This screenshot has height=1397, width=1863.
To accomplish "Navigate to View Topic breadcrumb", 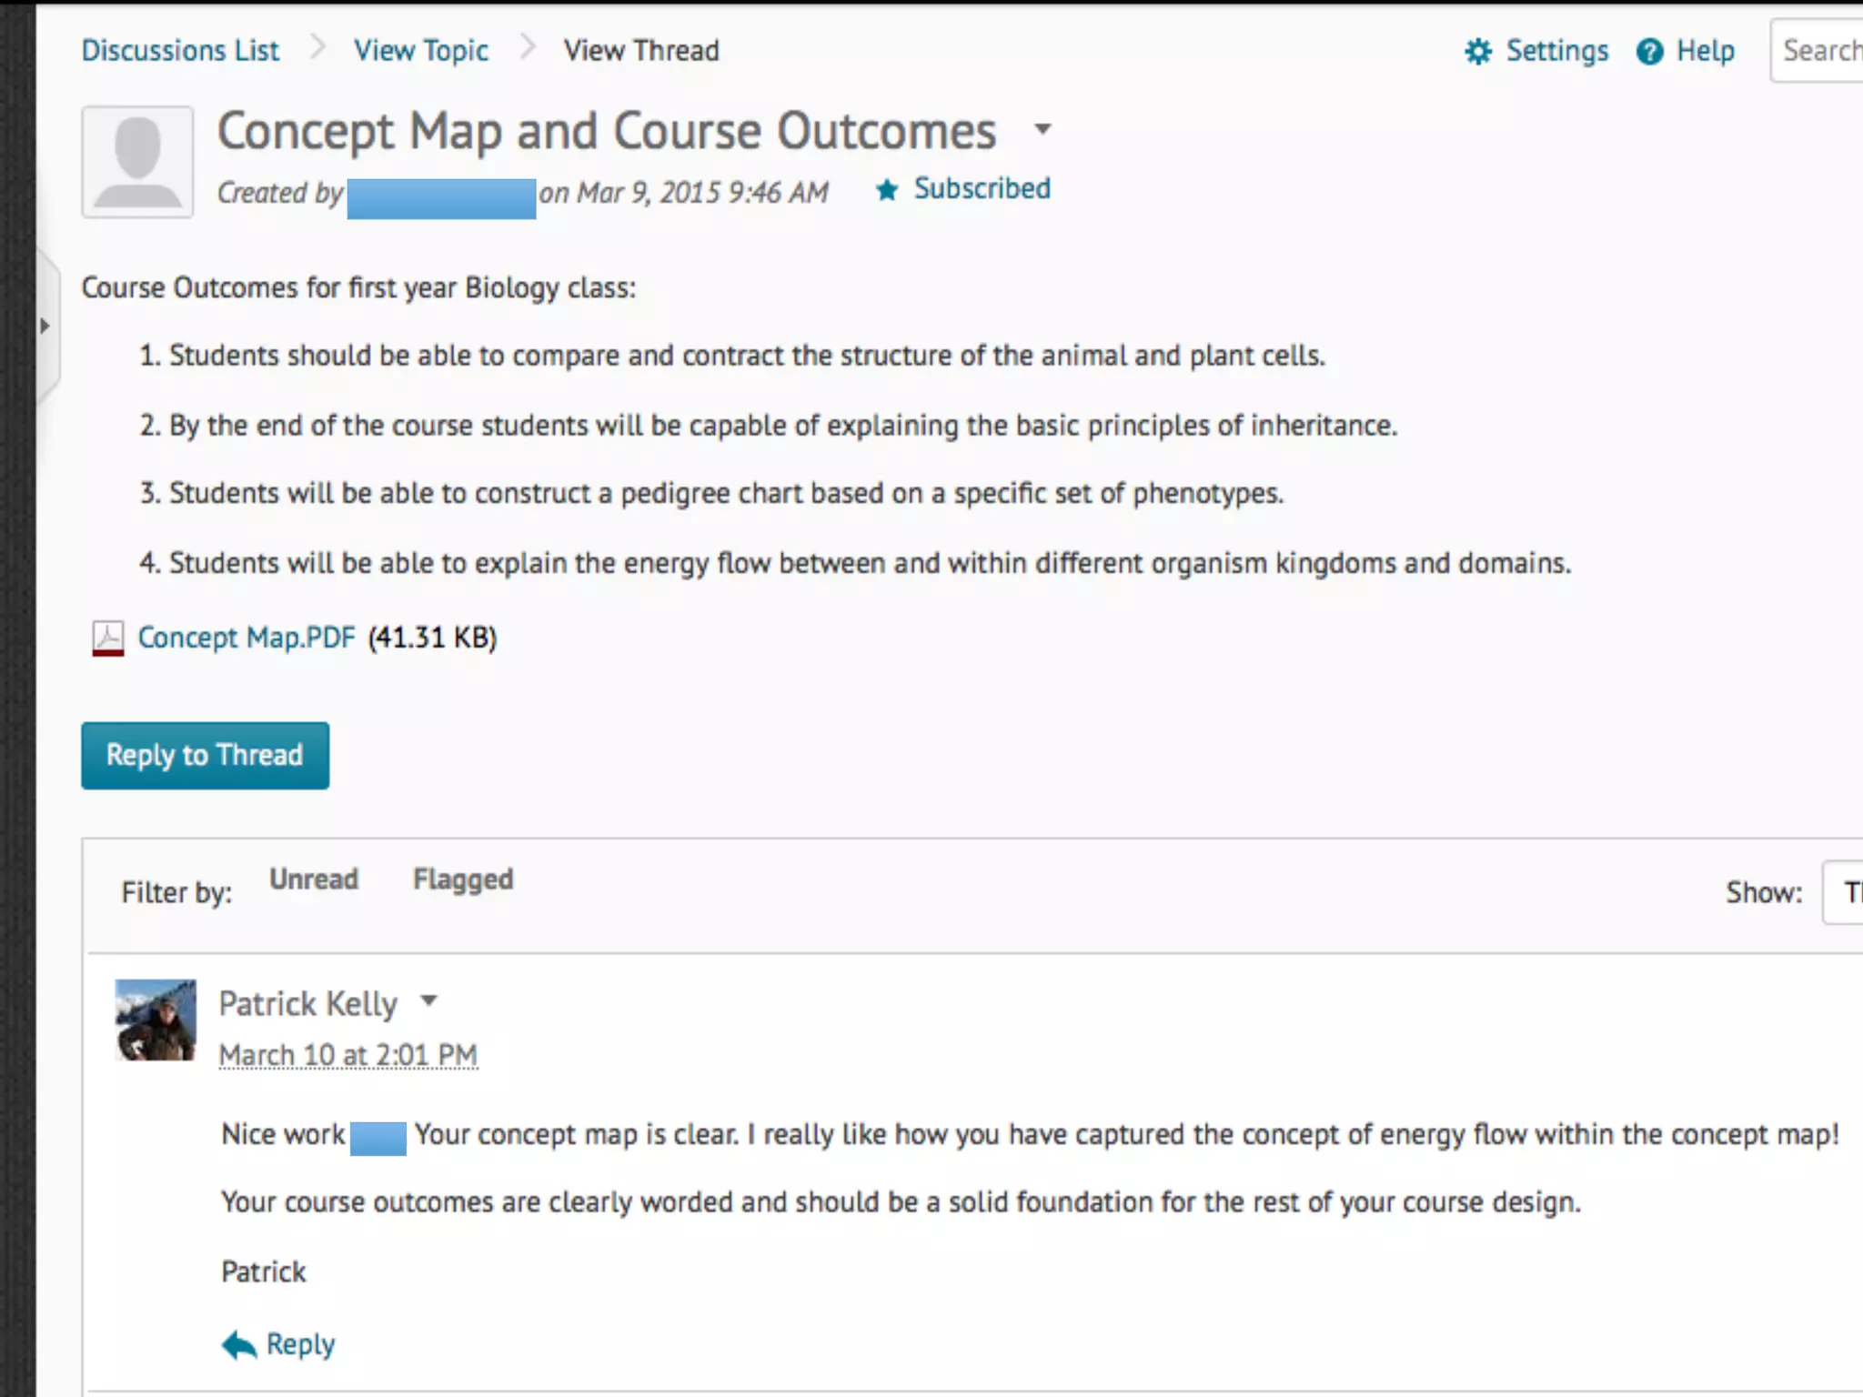I will pos(421,51).
